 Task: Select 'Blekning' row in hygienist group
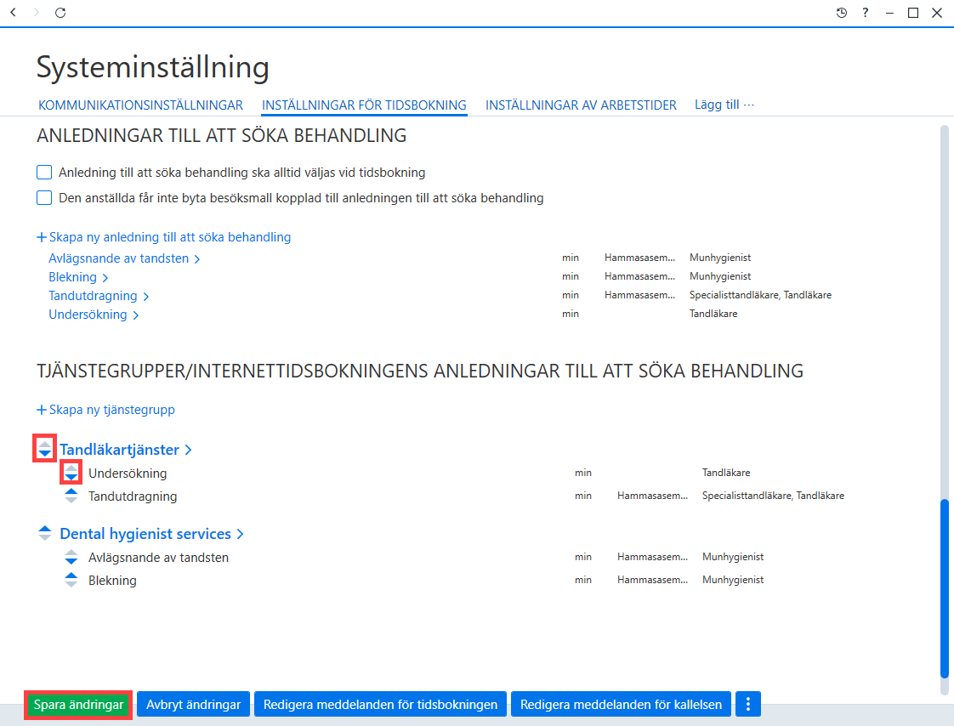tap(112, 581)
